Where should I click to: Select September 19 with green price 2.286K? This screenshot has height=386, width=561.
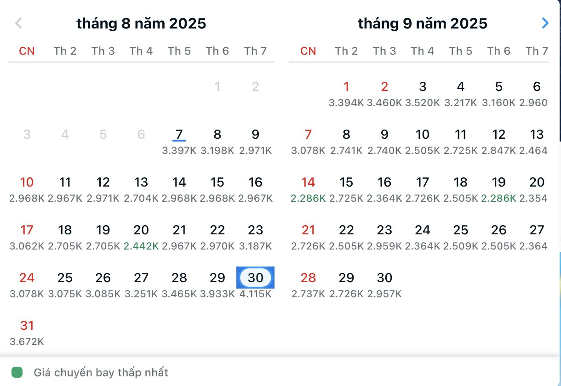point(498,182)
